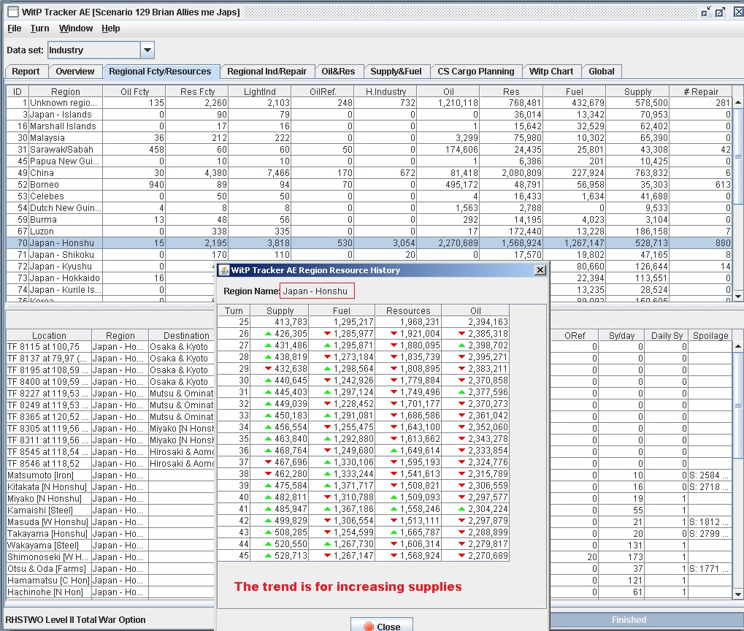Close the Region Resource History dialog via X
Image resolution: width=744 pixels, height=631 pixels.
tap(540, 270)
